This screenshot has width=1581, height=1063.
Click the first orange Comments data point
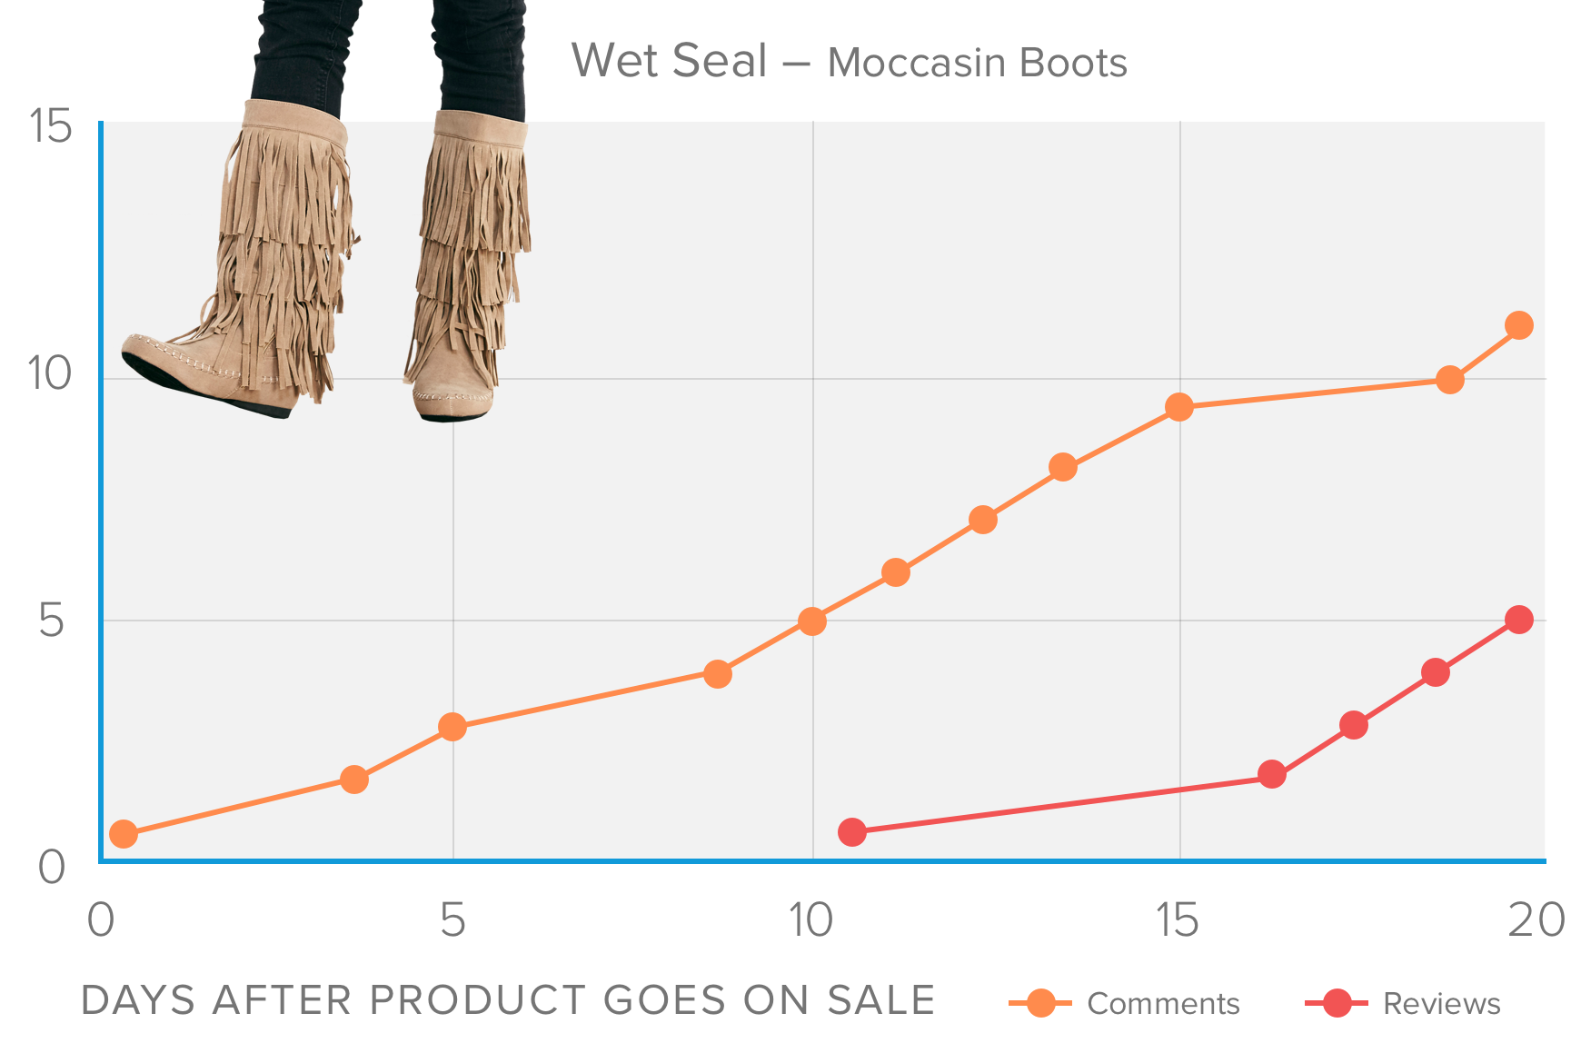[x=123, y=834]
